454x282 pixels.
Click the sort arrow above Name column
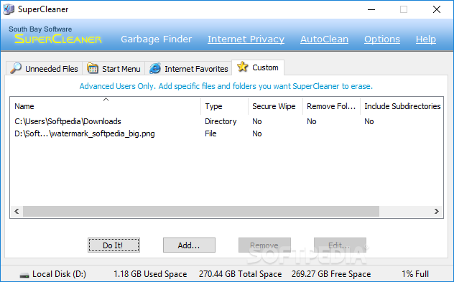tap(106, 100)
